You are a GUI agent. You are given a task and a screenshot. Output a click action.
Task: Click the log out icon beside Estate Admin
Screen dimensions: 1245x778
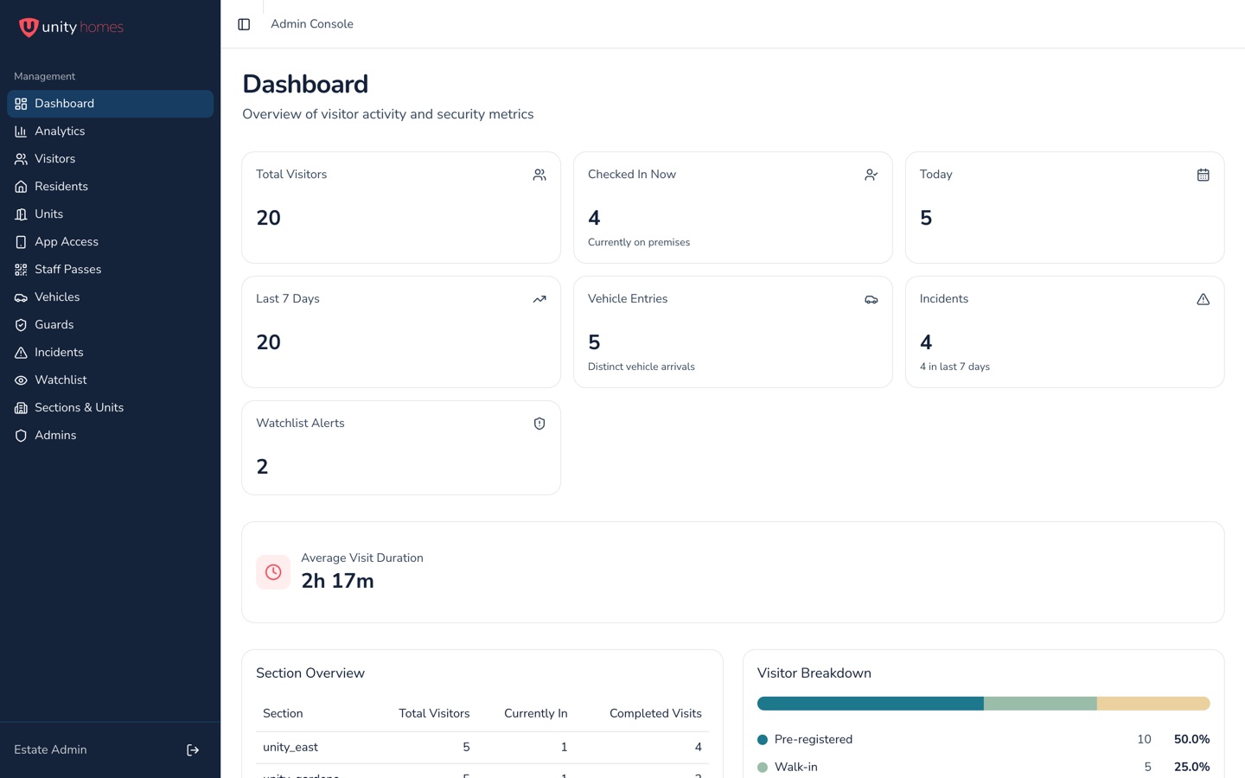point(193,750)
